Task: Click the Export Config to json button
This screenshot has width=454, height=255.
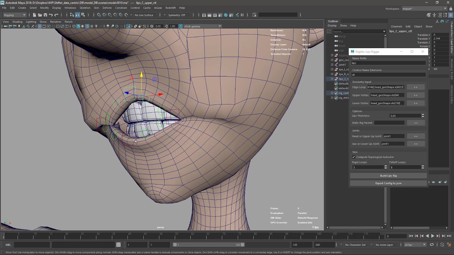Action: (x=388, y=183)
